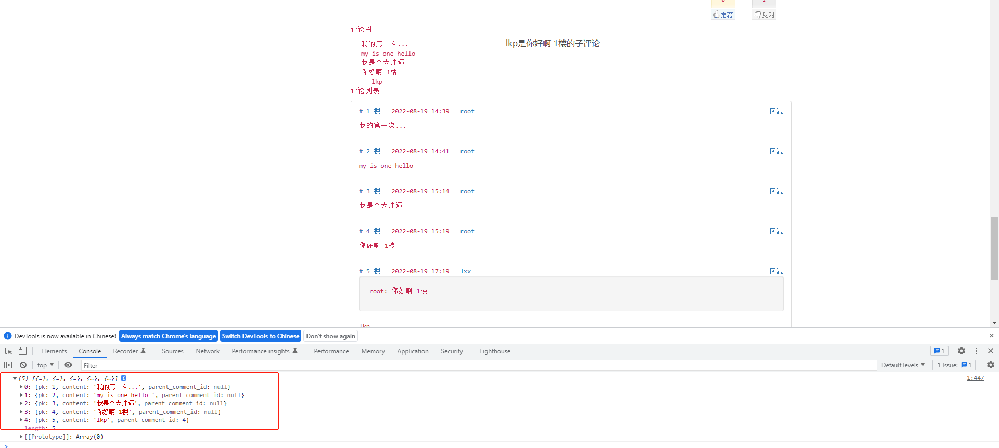The height and width of the screenshot is (448, 999).
Task: Expand array item 0 with pk 1
Action: pyautogui.click(x=21, y=387)
